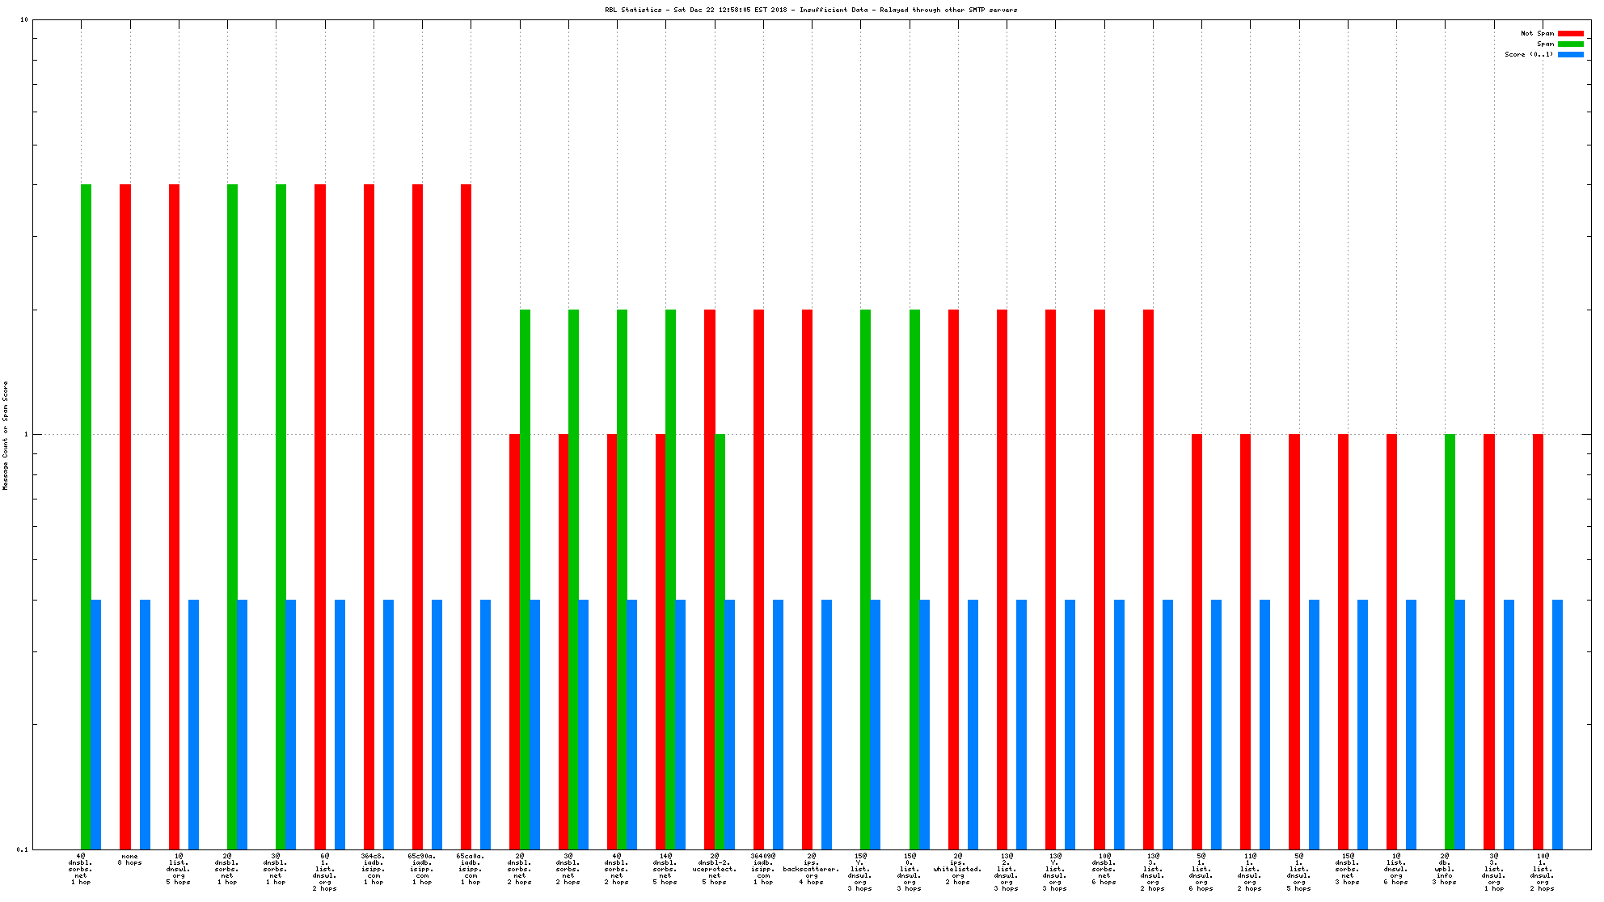The height and width of the screenshot is (902, 1604).
Task: Click the 'ips.whitelisted.org 2 hops' label
Action: [x=958, y=868]
